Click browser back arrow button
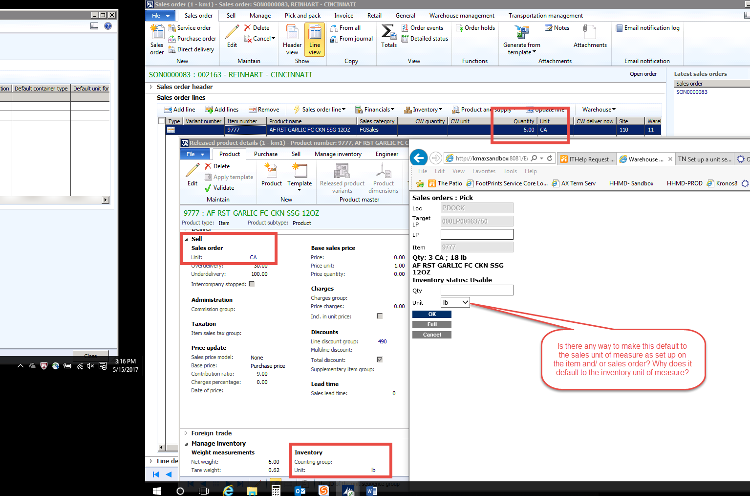This screenshot has height=496, width=750. click(x=419, y=158)
